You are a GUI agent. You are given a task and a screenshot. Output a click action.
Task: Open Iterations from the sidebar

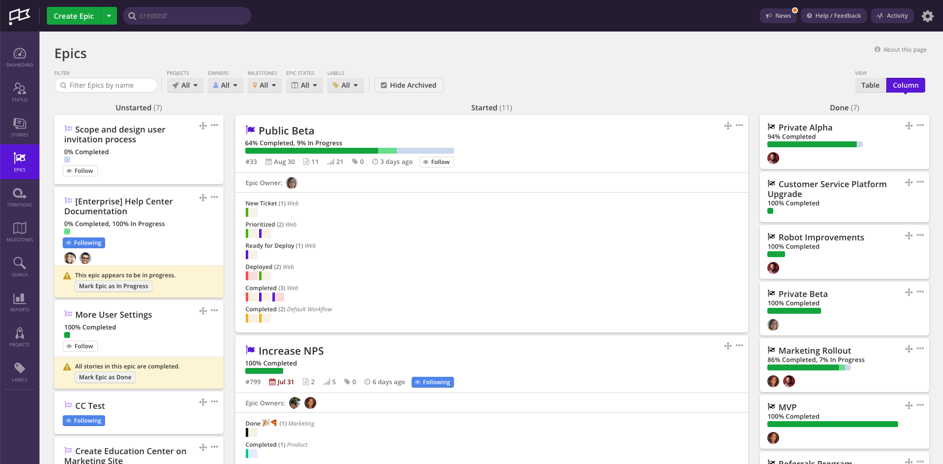pos(20,197)
